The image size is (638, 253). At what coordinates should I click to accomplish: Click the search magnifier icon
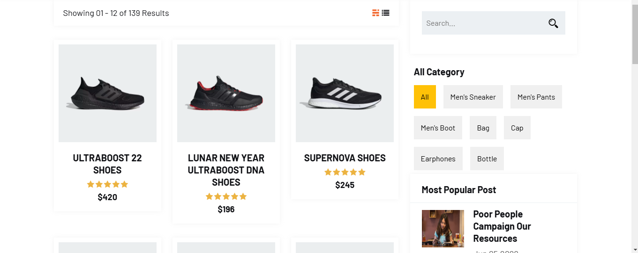[x=553, y=23]
